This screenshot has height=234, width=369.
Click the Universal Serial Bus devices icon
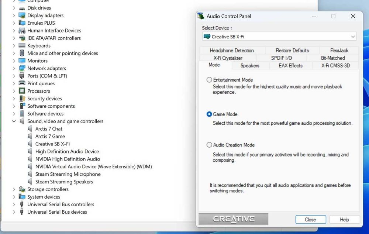22,212
